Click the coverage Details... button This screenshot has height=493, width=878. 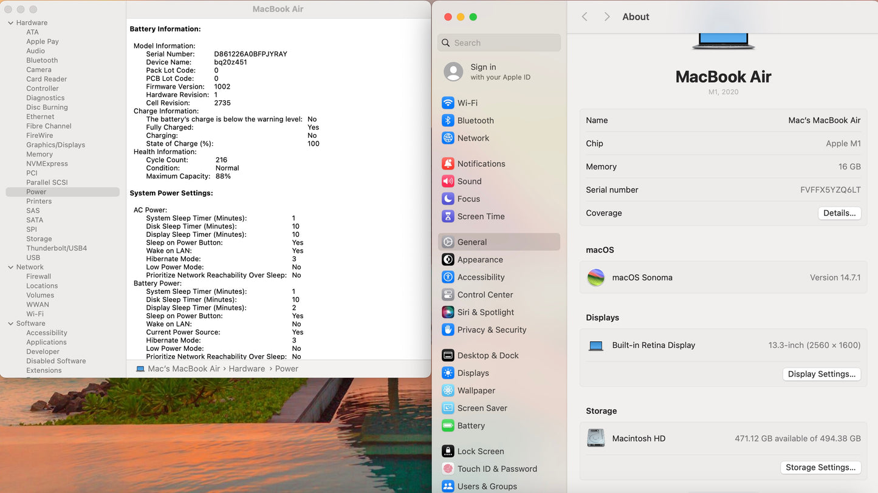pyautogui.click(x=839, y=213)
